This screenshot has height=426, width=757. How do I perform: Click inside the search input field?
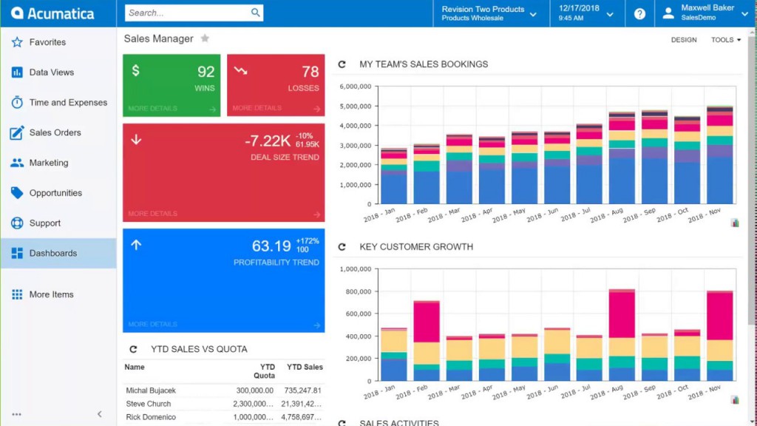185,13
